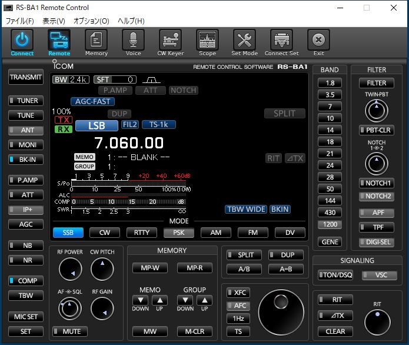Image resolution: width=409 pixels, height=345 pixels.
Task: Click the AGC button
Action: coord(26,224)
